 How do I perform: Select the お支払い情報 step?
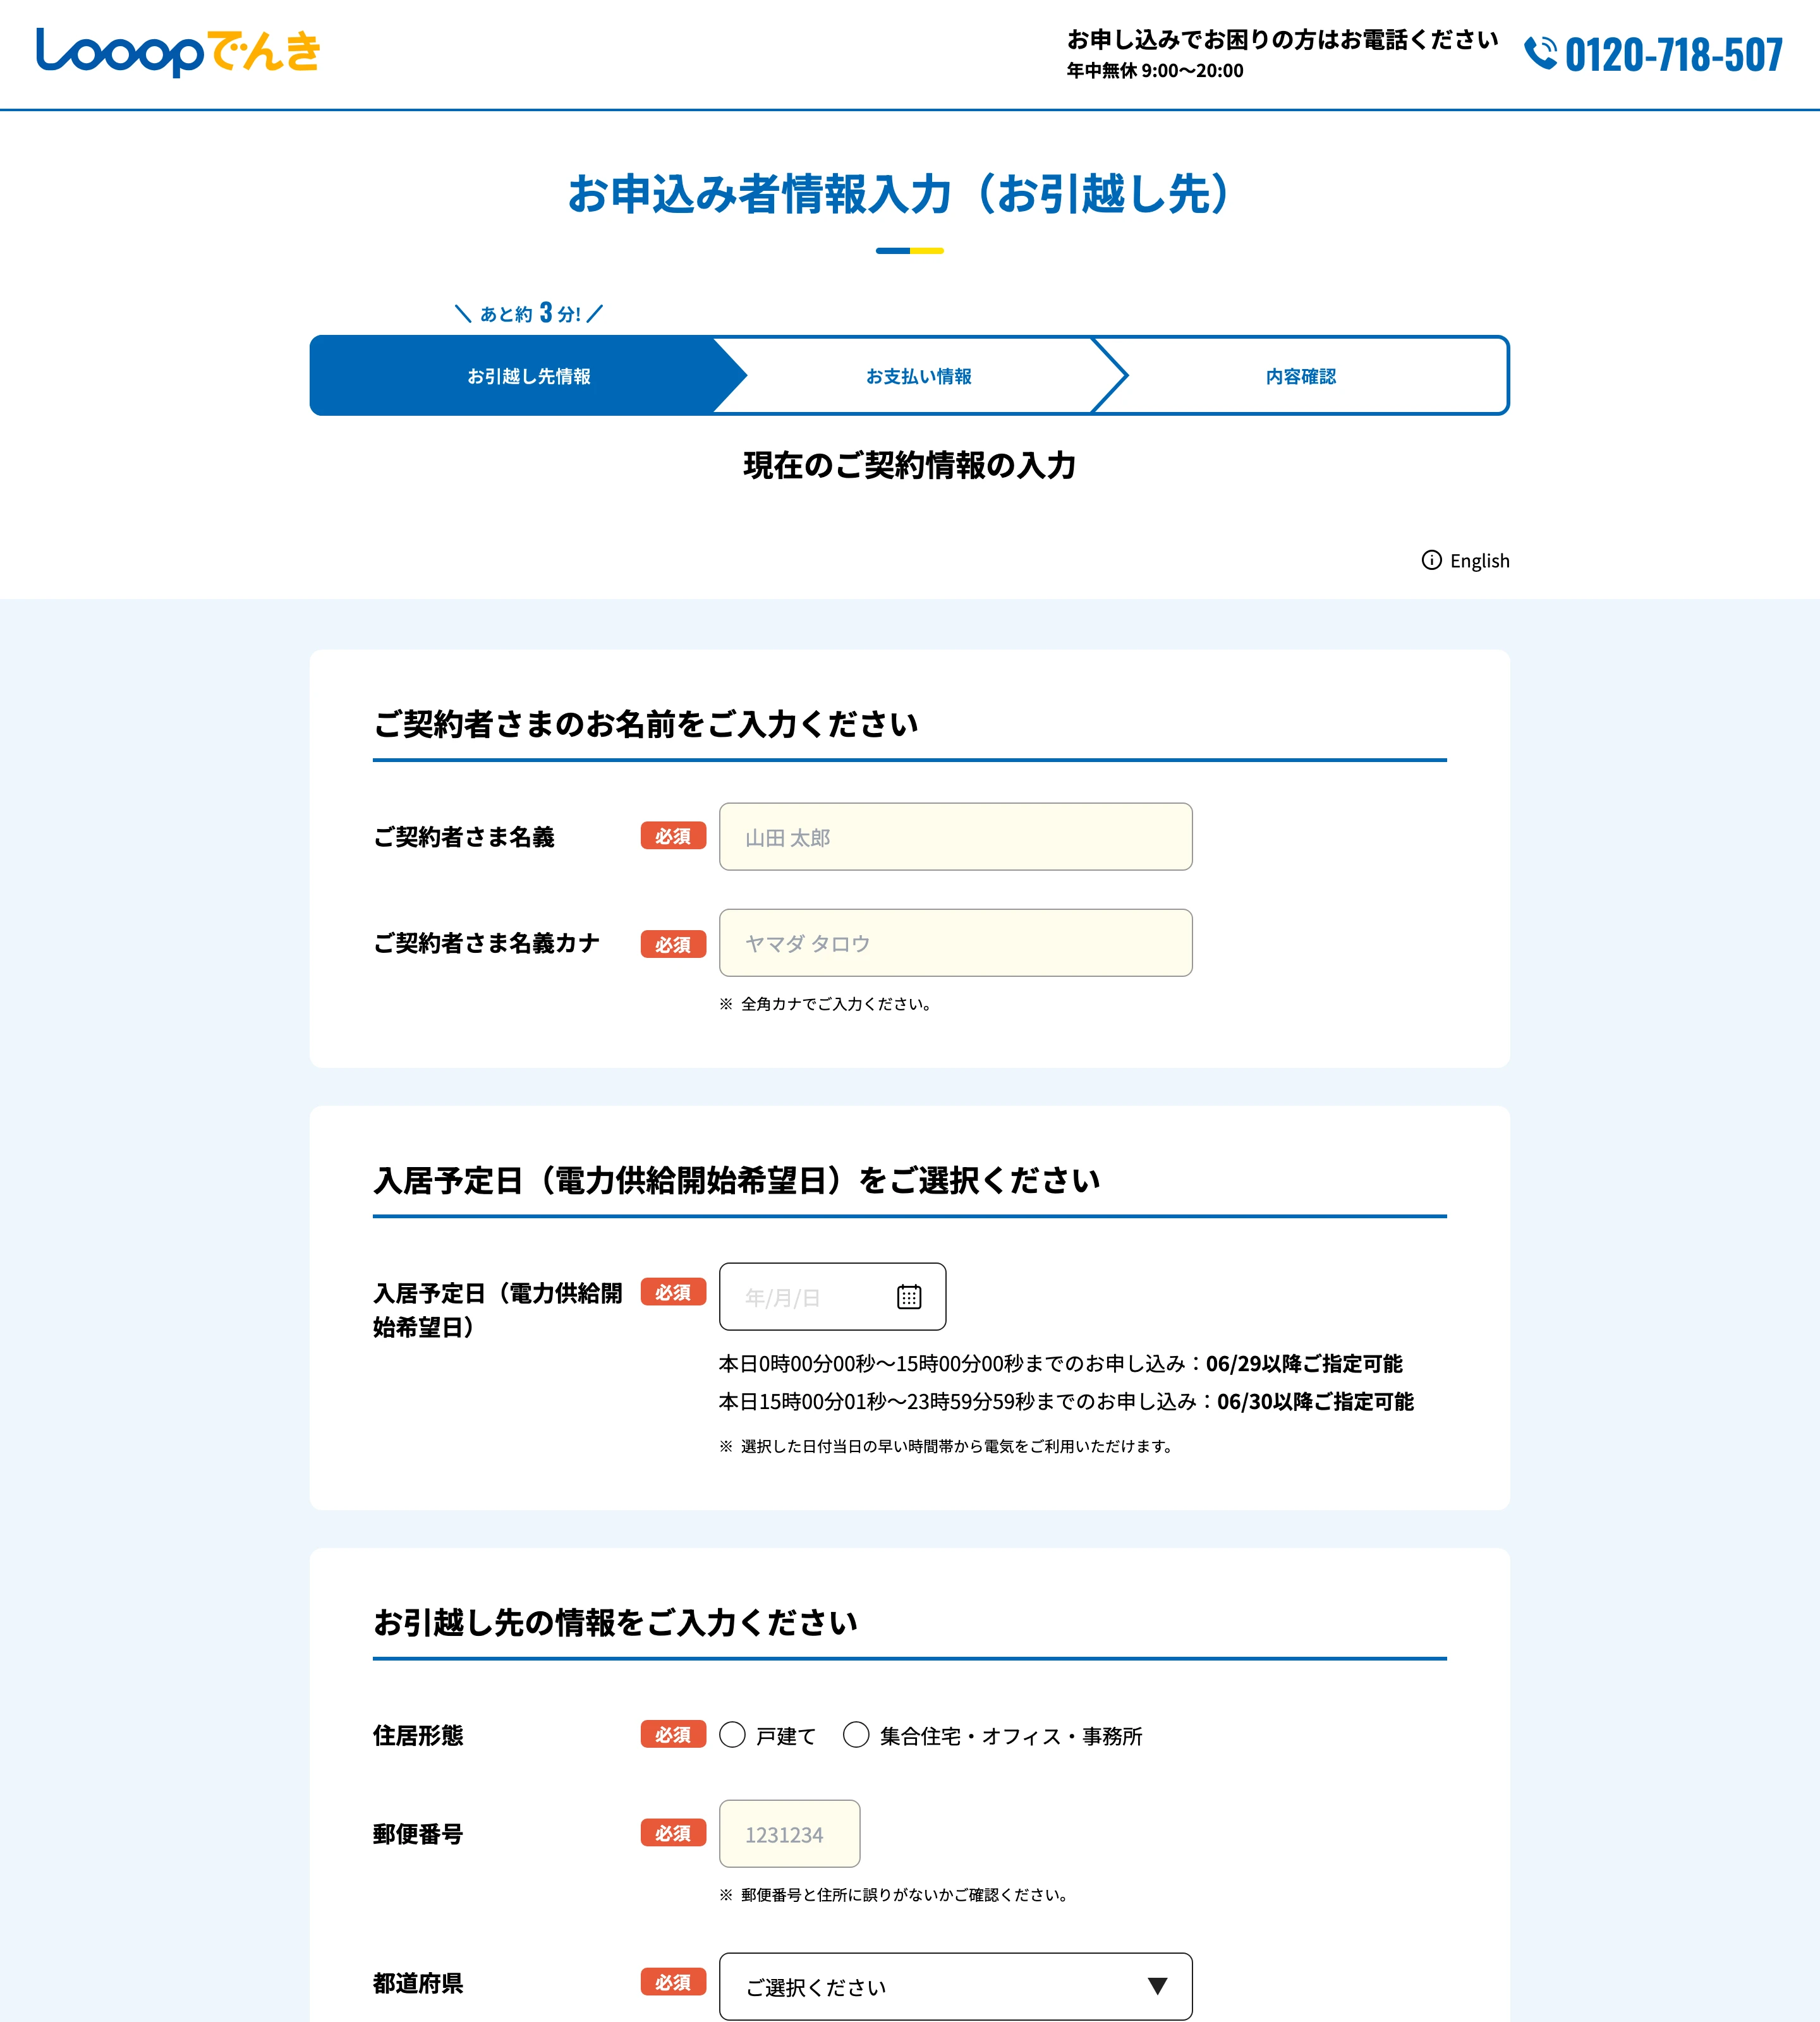pyautogui.click(x=918, y=376)
